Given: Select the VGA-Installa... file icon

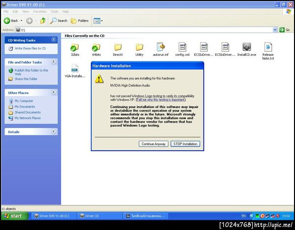Looking at the screenshot, I should (75, 68).
